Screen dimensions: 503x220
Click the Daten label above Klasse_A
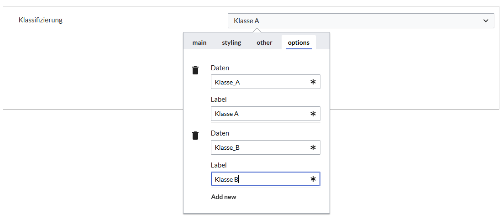point(220,68)
